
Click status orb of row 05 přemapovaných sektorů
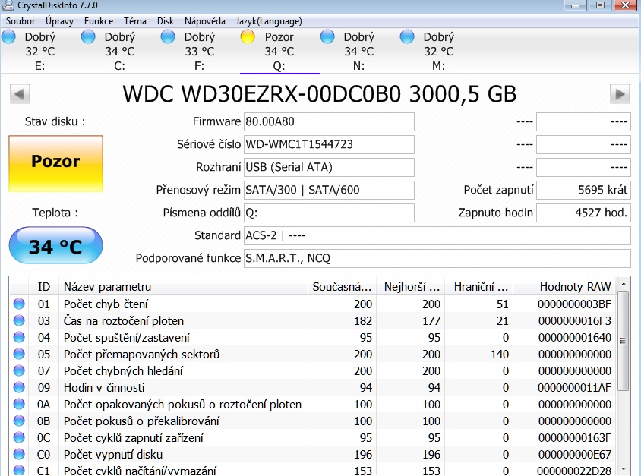[x=19, y=355]
